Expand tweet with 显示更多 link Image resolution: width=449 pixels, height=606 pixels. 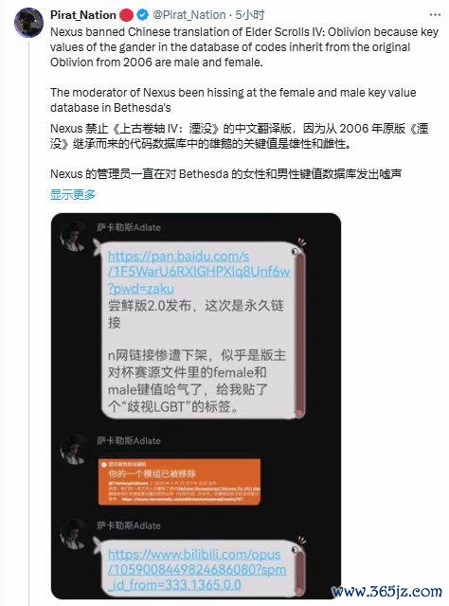(x=73, y=194)
